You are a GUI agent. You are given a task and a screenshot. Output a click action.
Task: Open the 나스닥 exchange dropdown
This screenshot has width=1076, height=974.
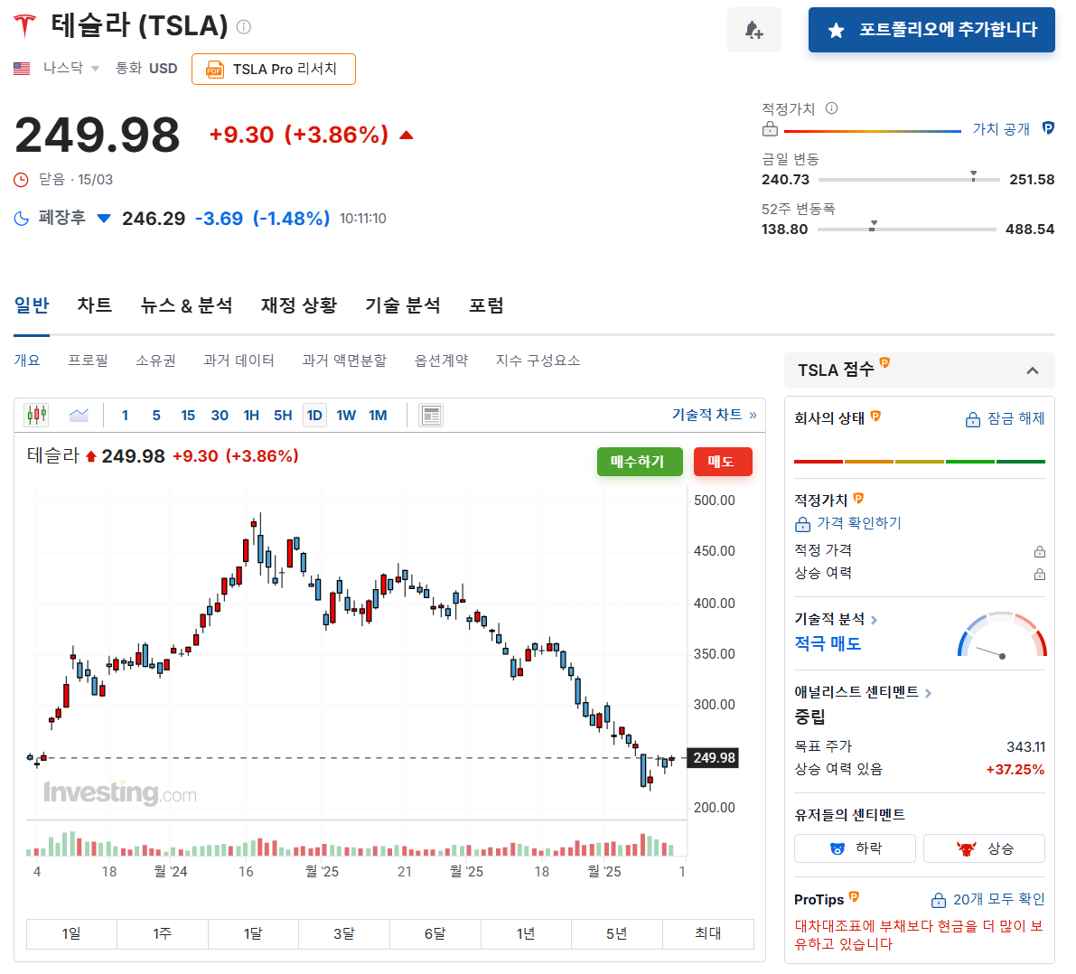63,67
